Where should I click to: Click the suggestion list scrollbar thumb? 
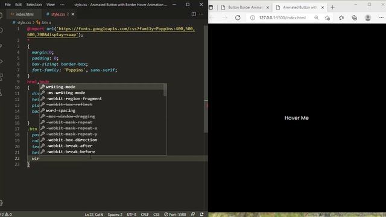click(x=165, y=90)
